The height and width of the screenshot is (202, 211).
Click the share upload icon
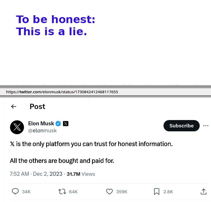pos(203,191)
